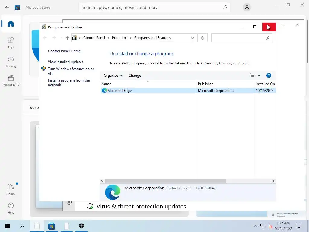Open Help in Microsoft Store sidebar
This screenshot has height=232, width=309.
[11, 208]
